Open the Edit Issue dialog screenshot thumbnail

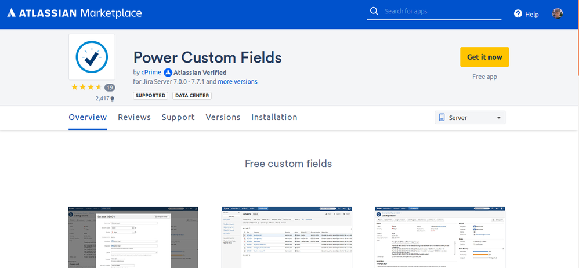133,237
